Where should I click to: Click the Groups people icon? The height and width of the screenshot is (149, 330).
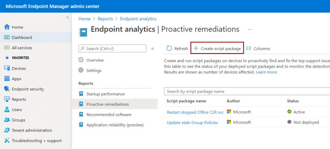click(x=7, y=120)
